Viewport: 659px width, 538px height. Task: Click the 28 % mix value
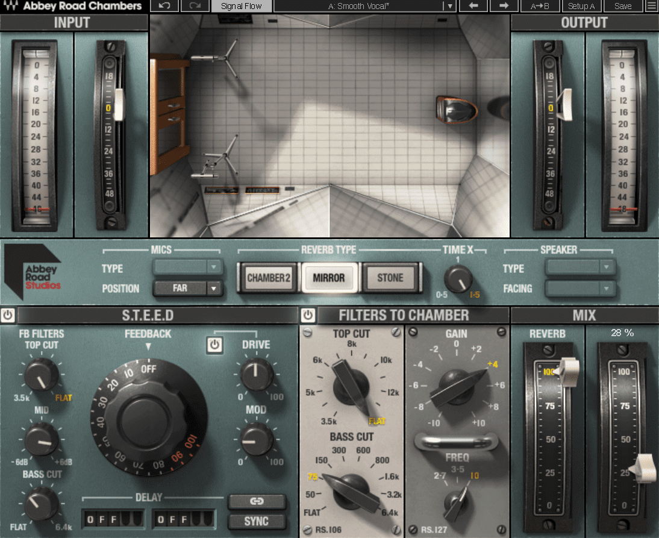(x=622, y=333)
